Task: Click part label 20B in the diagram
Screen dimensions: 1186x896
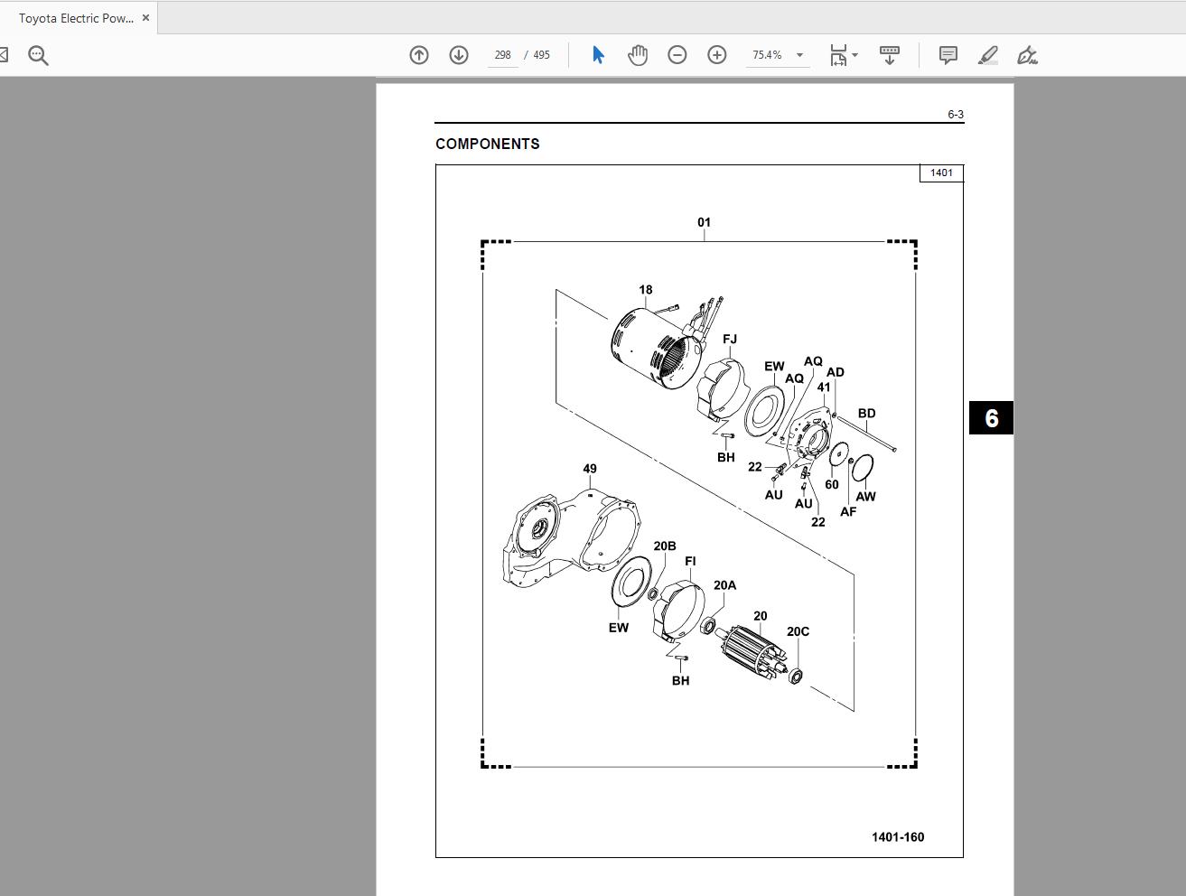Action: 665,546
